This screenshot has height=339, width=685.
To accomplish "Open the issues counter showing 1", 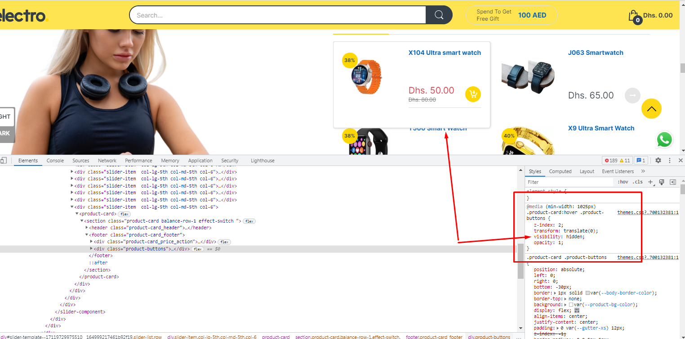I will pos(641,161).
